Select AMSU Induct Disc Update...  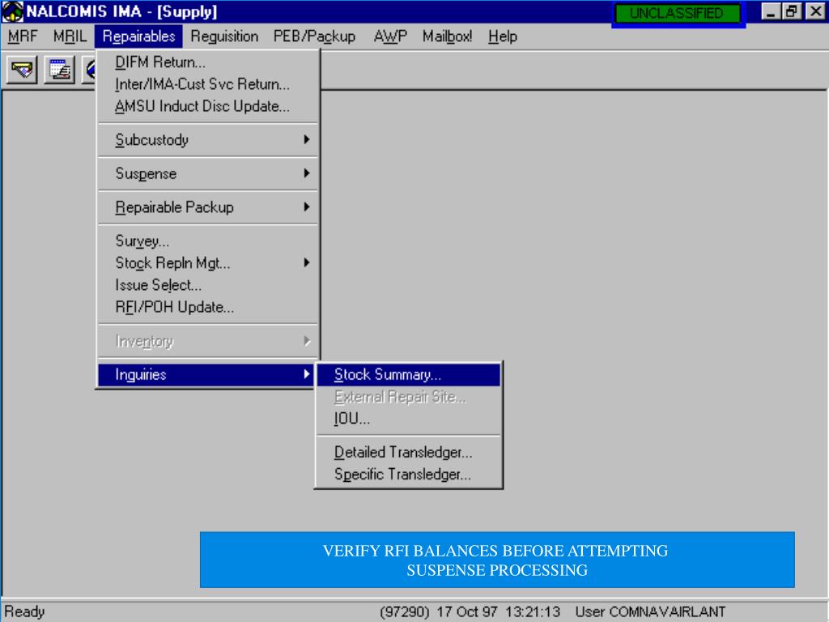click(208, 106)
